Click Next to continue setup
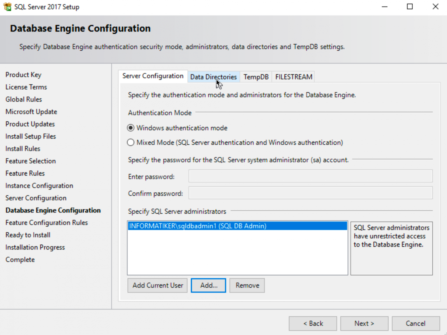This screenshot has width=447, height=335. coord(364,323)
